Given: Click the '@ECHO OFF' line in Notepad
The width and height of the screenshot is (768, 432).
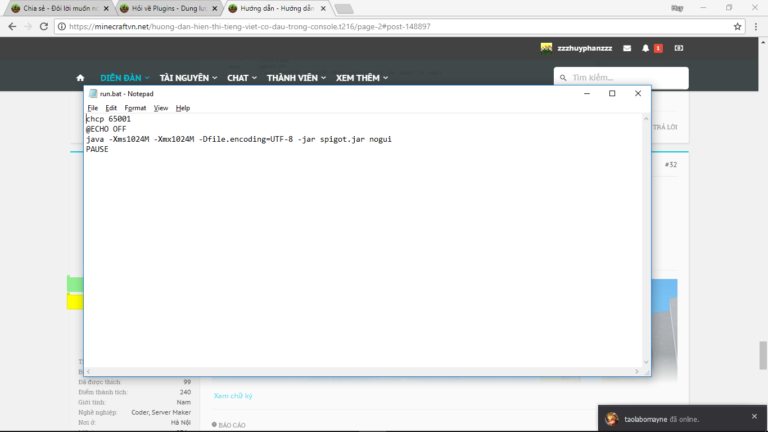Looking at the screenshot, I should 106,129.
